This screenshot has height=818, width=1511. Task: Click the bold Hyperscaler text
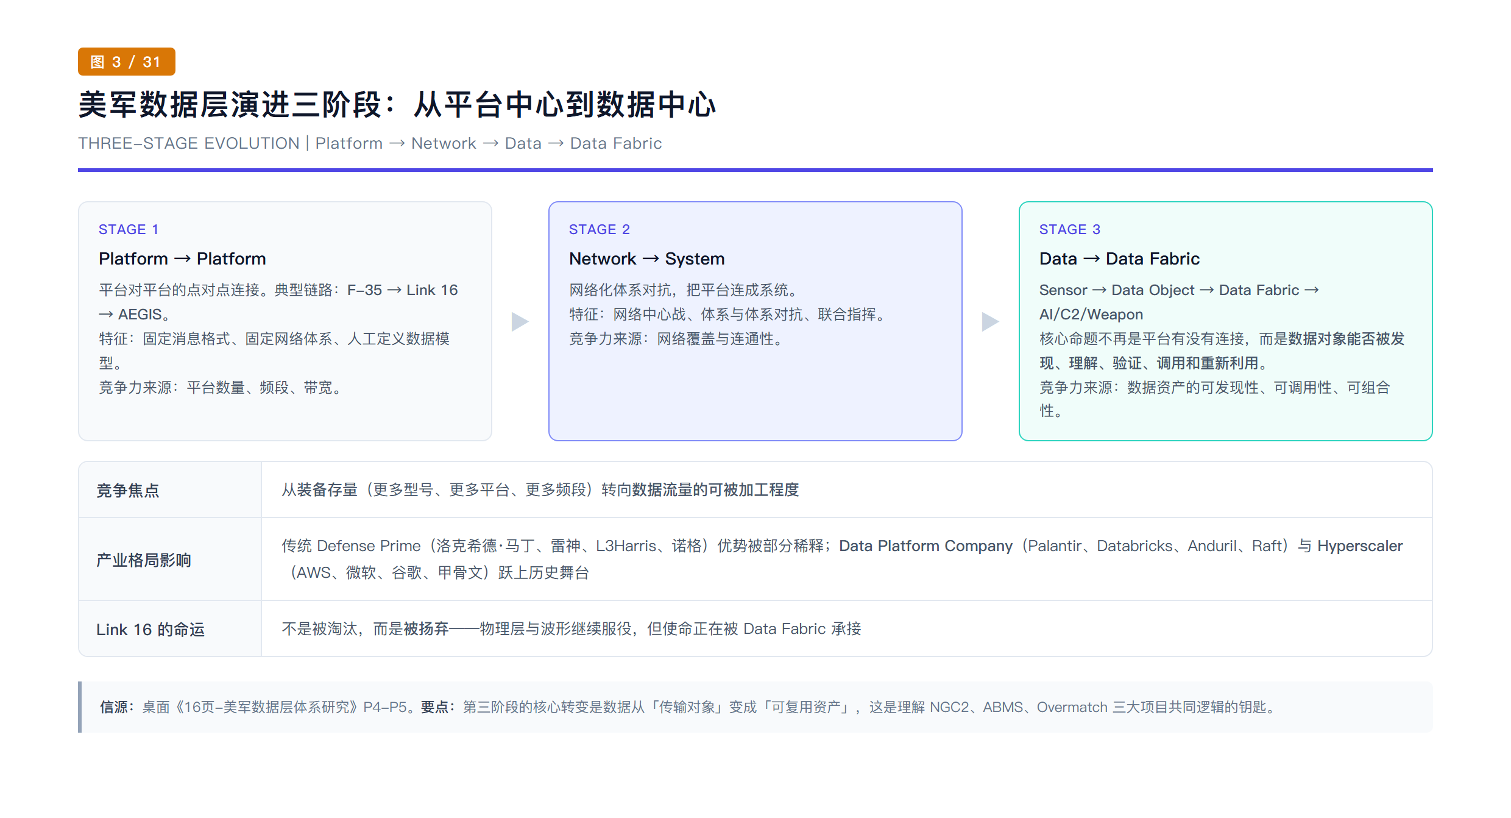pos(1360,546)
